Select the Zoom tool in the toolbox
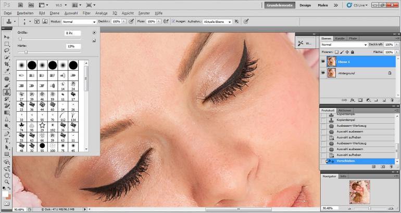The width and height of the screenshot is (401, 213). (7, 182)
